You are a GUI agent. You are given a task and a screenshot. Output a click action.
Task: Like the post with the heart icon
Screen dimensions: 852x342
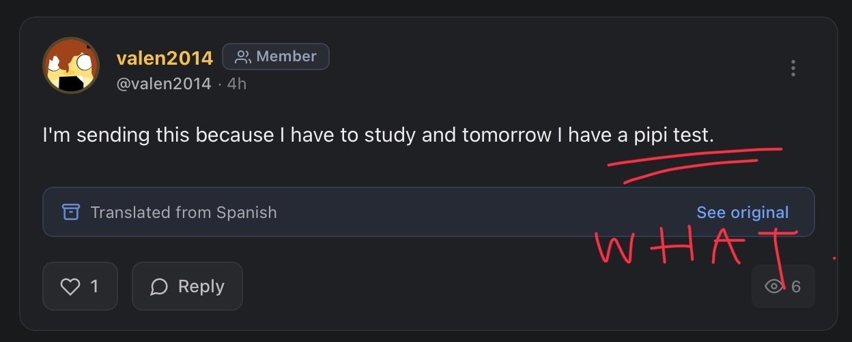coord(70,286)
